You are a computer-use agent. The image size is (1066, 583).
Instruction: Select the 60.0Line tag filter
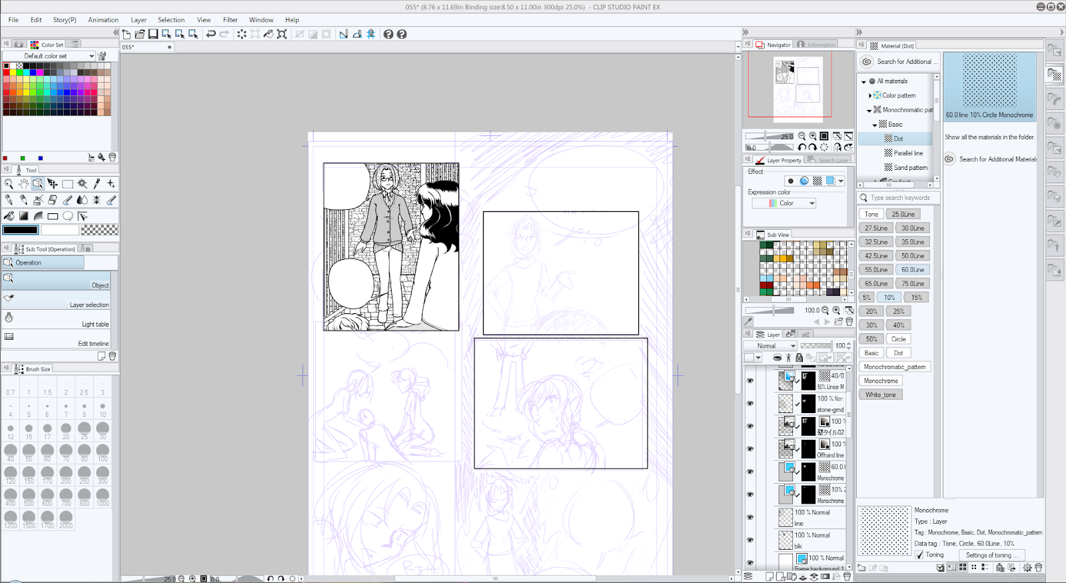(x=913, y=270)
